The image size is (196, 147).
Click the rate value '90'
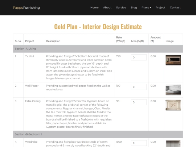pyautogui.click(x=118, y=101)
